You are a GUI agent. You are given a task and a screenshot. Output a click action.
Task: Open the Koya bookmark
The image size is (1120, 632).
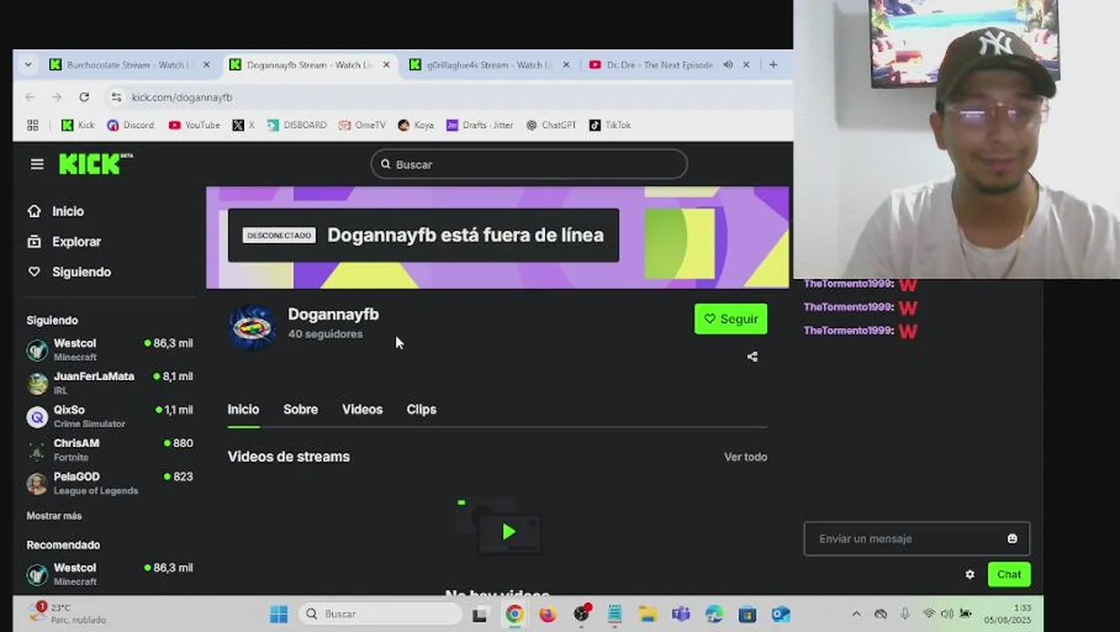pos(415,126)
